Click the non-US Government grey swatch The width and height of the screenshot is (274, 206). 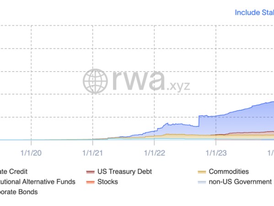(202, 182)
